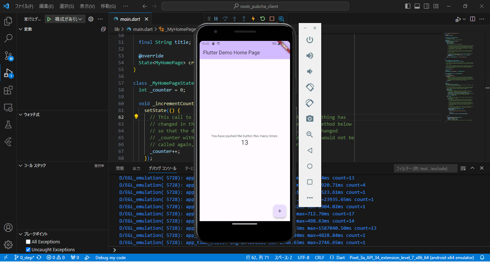Viewport: 490px width, 262px height.
Task: Tap emulator Home circle button
Action: 310,166
